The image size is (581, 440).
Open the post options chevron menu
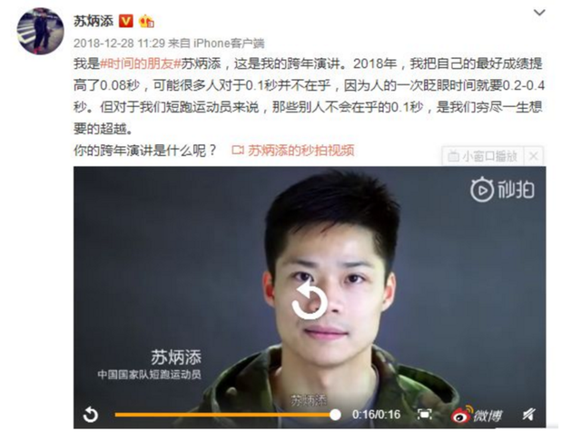(539, 13)
